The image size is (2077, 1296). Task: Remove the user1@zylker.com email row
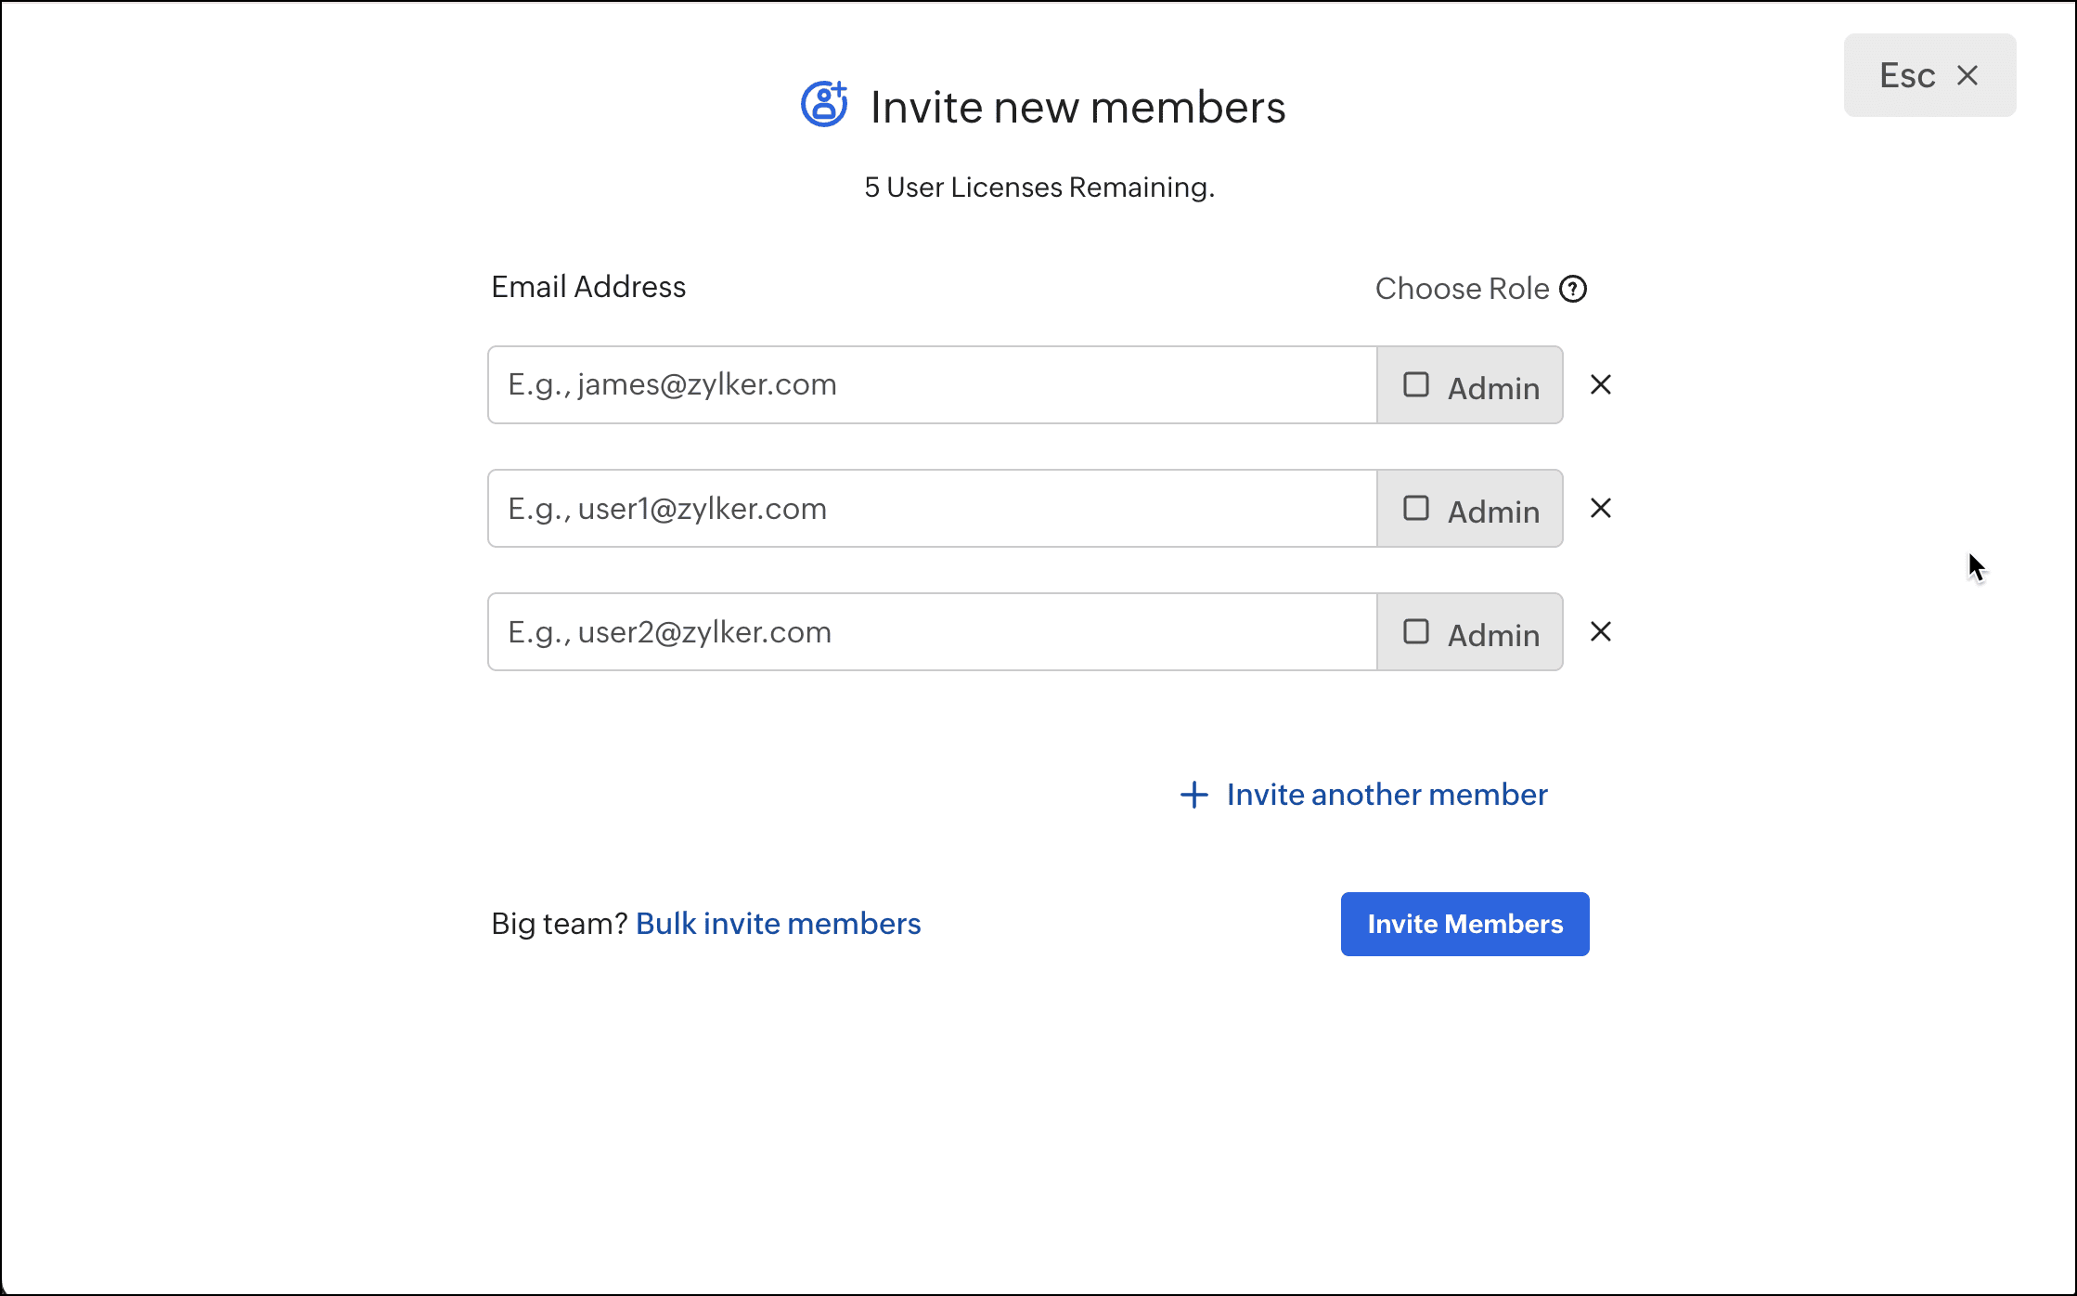tap(1600, 509)
